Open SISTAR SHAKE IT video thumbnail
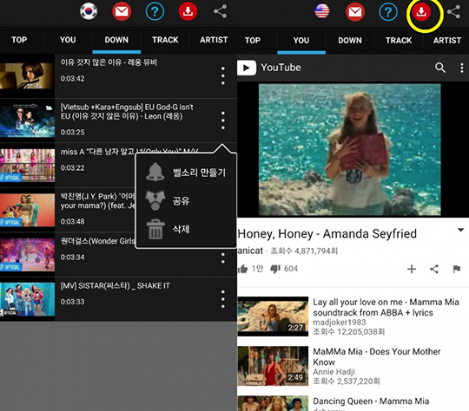 point(27,299)
